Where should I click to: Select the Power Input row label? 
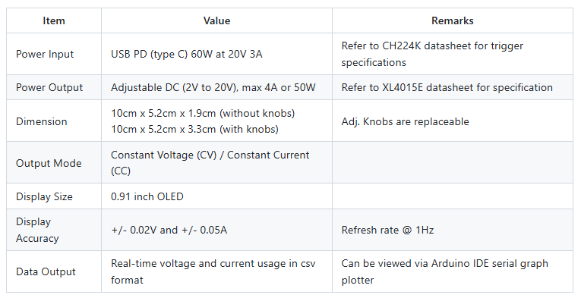point(45,54)
